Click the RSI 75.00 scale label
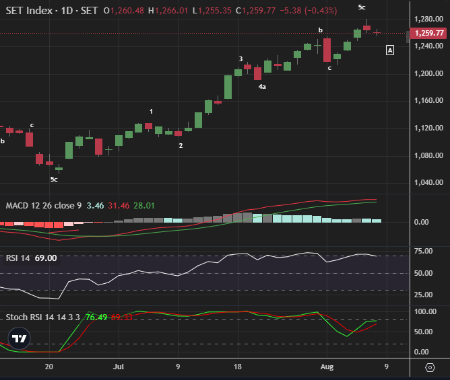The width and height of the screenshot is (450, 380). coord(423,251)
